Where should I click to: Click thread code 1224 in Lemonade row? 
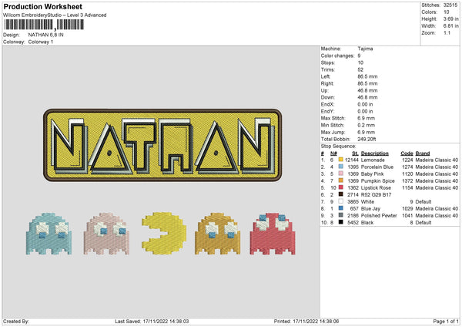[407, 160]
